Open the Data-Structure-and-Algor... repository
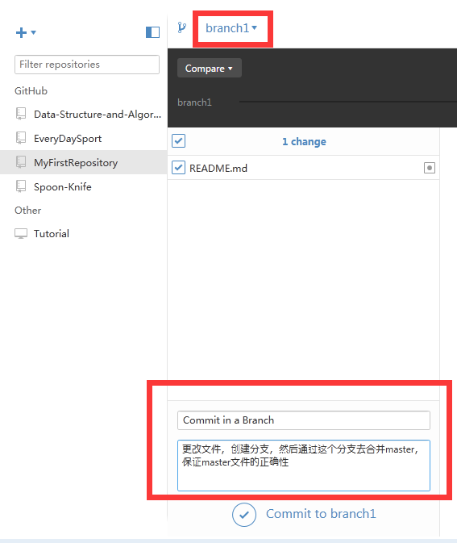This screenshot has height=543, width=457. (x=98, y=115)
